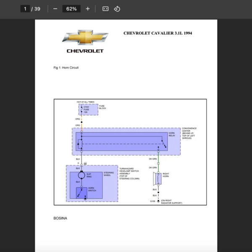Click the BOSINA text below diagram

coord(60,218)
